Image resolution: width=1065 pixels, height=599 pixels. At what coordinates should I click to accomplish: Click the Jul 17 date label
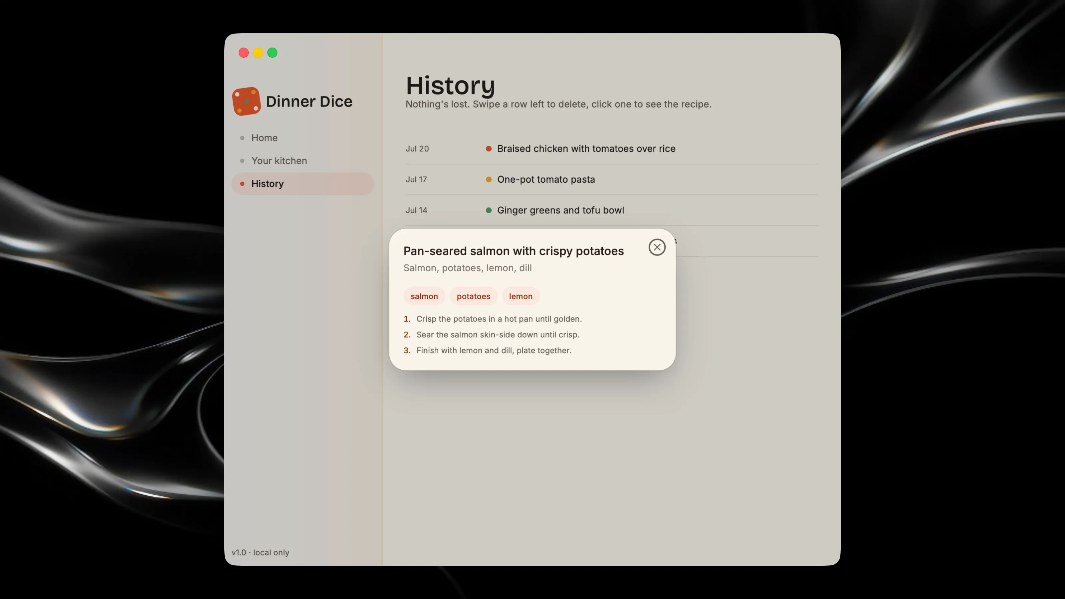pos(416,179)
